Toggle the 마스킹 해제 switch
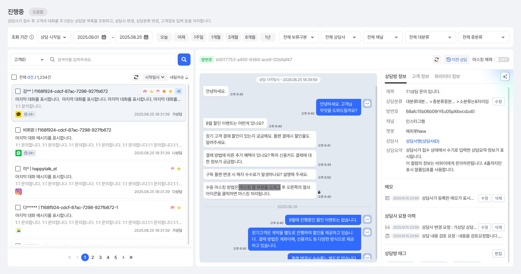Screen dimensions: 521x274 coord(502,60)
